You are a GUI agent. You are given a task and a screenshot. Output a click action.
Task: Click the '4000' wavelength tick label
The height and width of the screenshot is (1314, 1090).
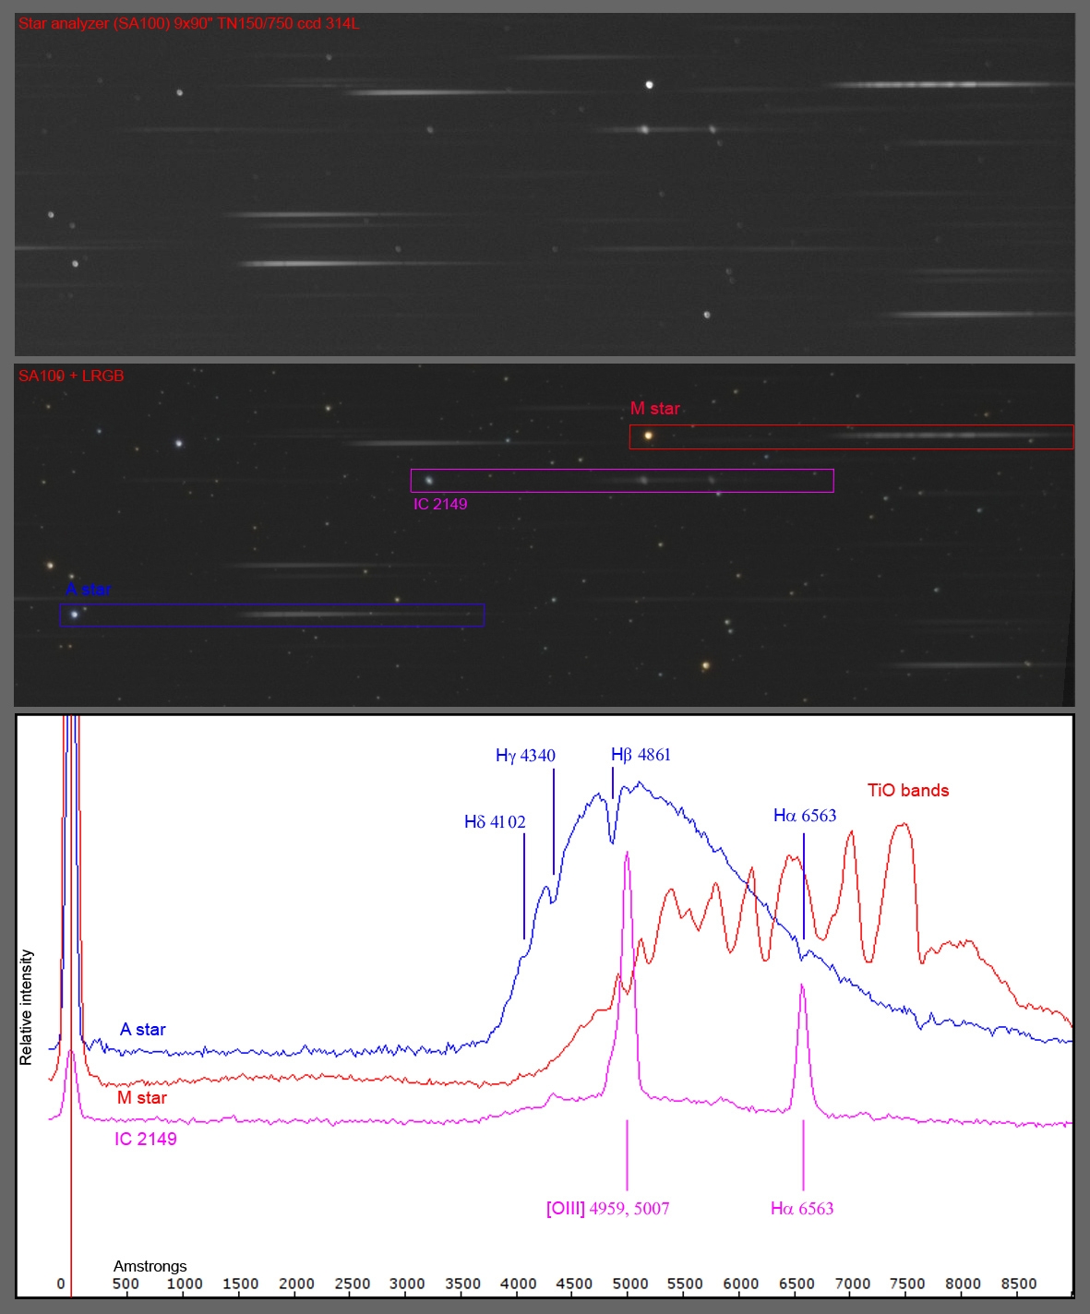coord(519,1284)
